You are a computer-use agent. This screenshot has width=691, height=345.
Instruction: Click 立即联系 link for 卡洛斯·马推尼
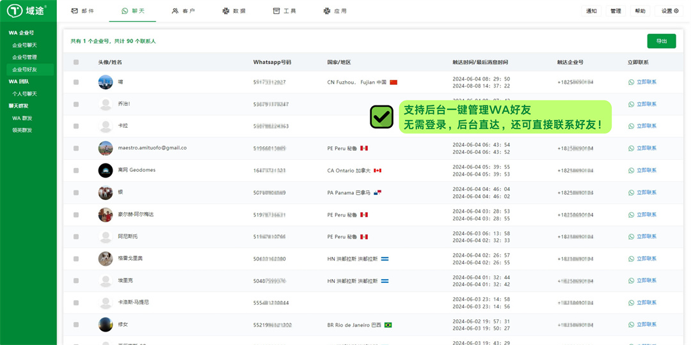642,303
